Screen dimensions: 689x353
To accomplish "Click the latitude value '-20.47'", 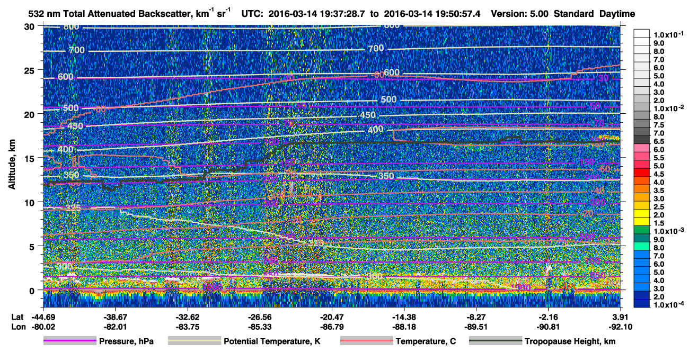I will click(332, 316).
